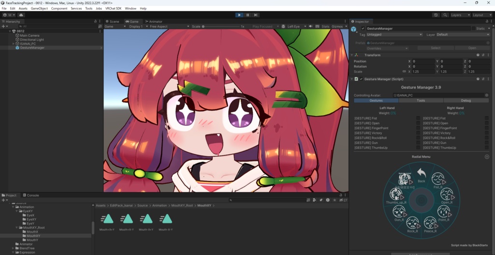The image size is (495, 255).
Task: Switch to the Debug button tab
Action: click(x=466, y=101)
